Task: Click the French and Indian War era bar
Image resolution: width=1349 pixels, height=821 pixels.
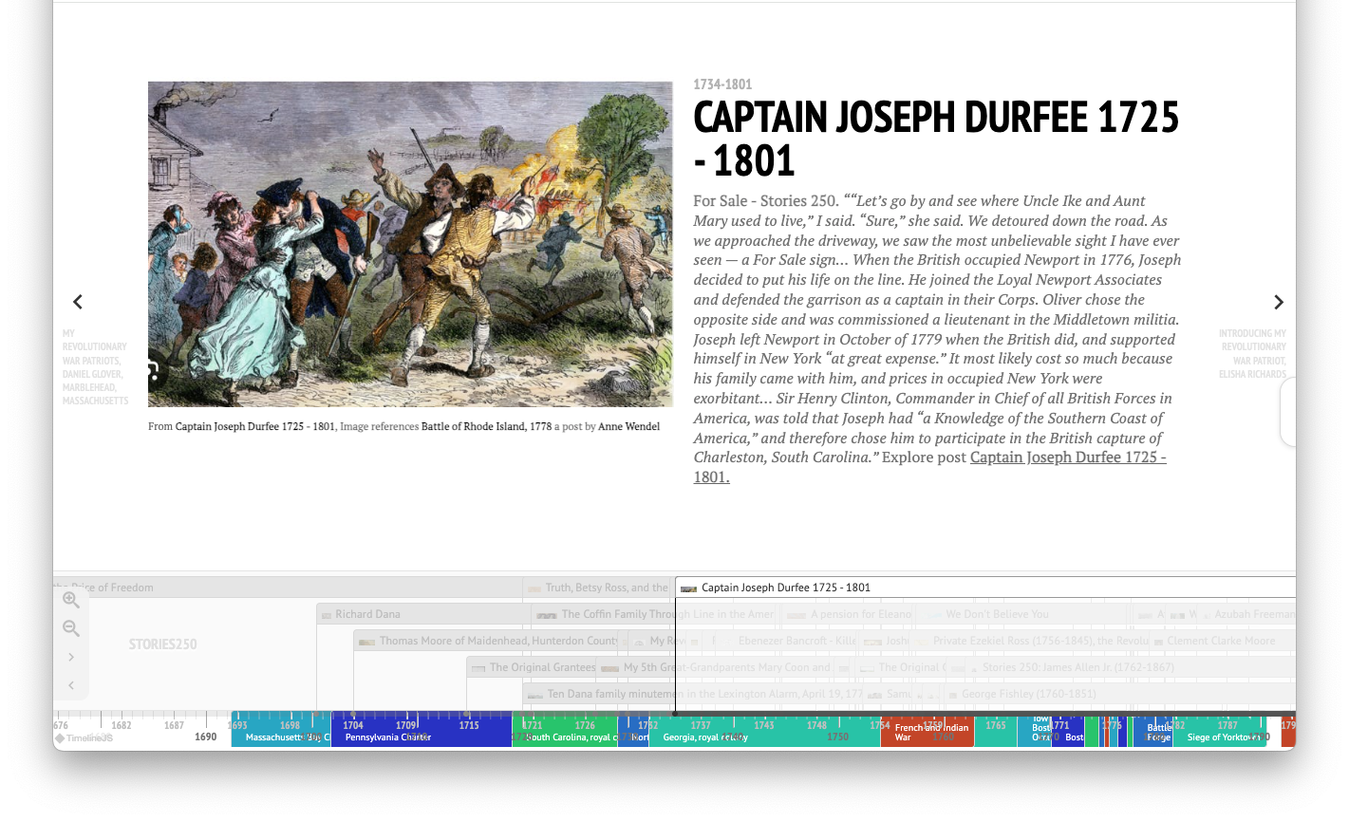Action: [927, 730]
